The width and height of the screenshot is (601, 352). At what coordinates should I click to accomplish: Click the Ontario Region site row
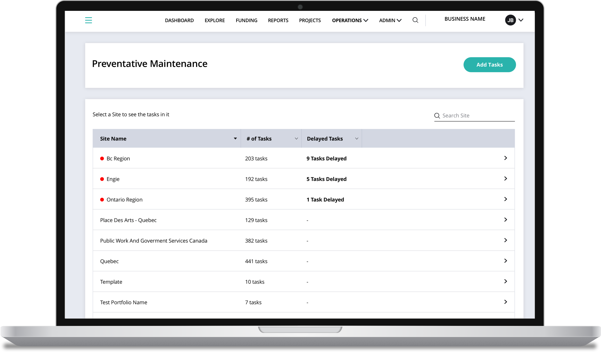[303, 200]
